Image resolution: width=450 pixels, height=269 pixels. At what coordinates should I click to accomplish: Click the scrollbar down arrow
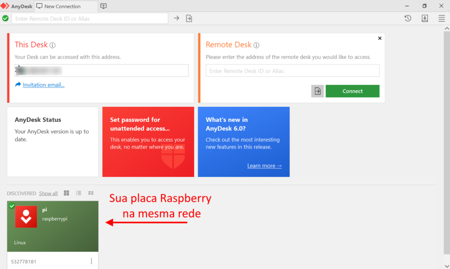click(x=447, y=266)
